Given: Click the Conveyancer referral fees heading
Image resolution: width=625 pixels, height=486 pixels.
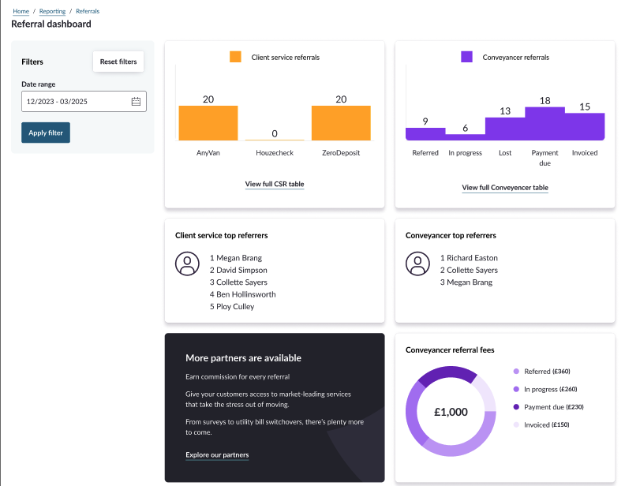Looking at the screenshot, I should click(x=450, y=350).
